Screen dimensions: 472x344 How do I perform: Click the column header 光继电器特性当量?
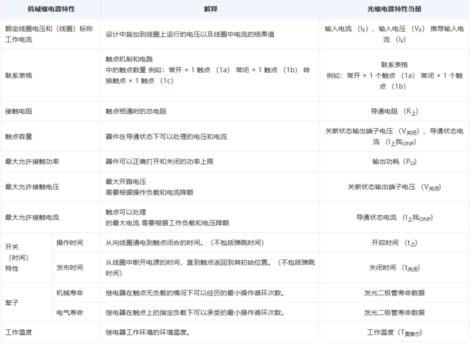click(x=394, y=9)
